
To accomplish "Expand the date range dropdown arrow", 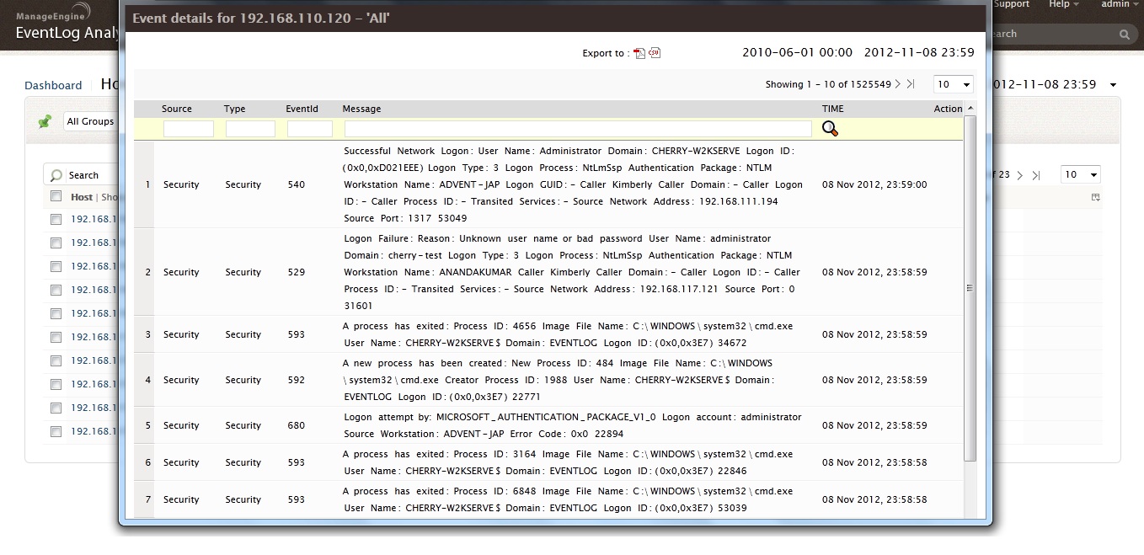I will pyautogui.click(x=1113, y=85).
